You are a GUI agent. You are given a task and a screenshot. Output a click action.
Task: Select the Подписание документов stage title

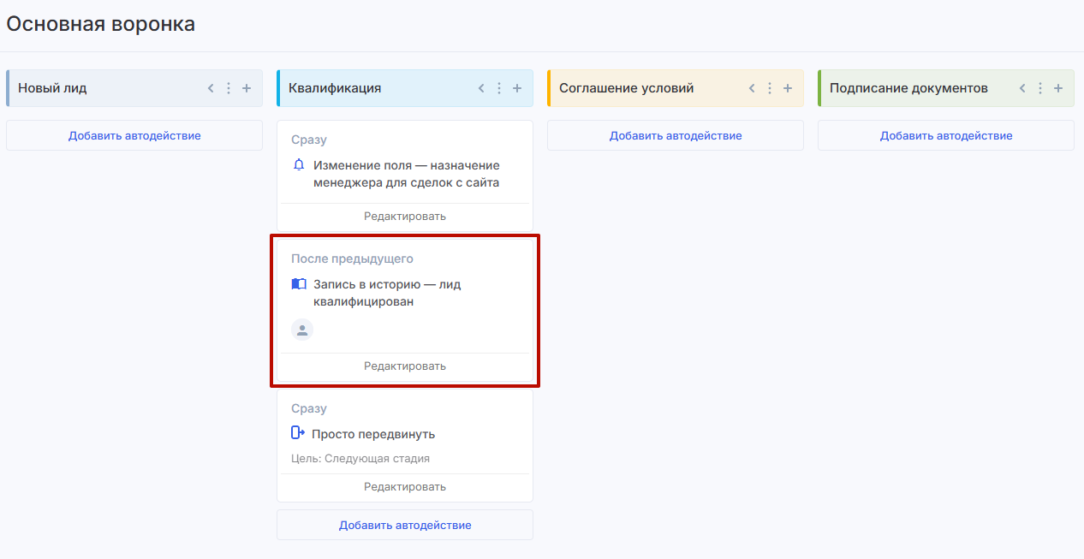908,88
